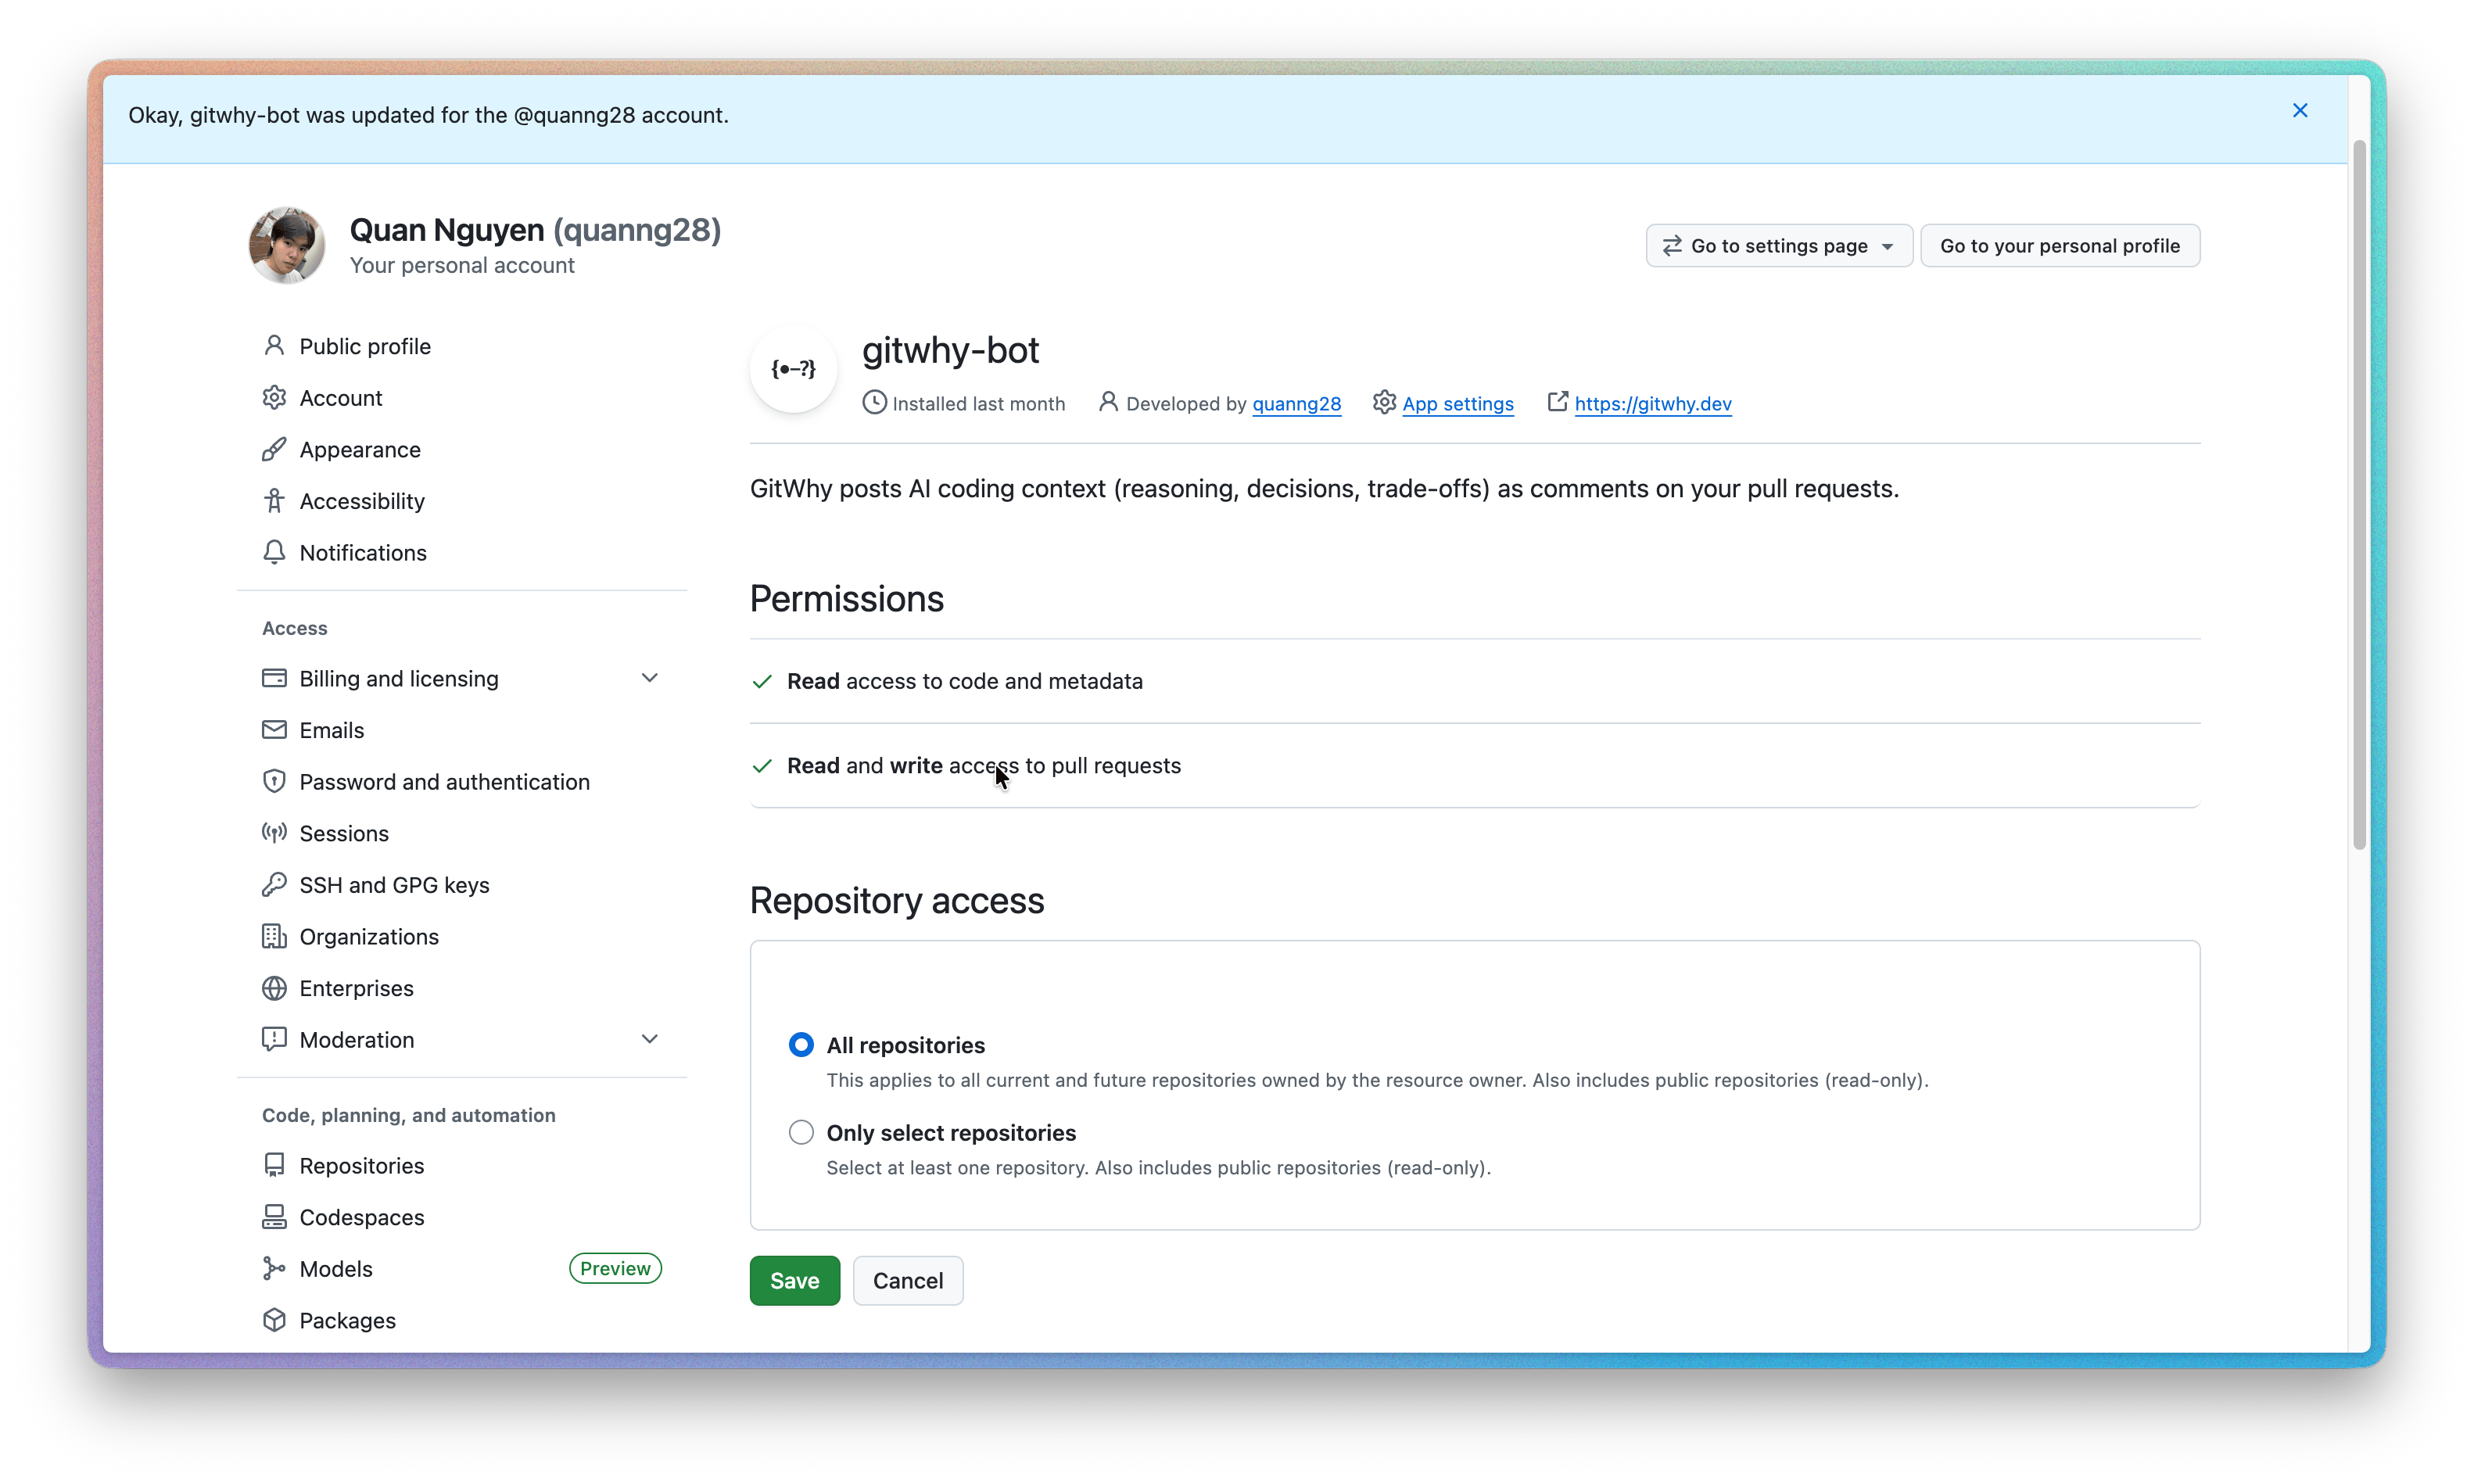This screenshot has height=1484, width=2474.
Task: Open the App settings link
Action: 1458,403
